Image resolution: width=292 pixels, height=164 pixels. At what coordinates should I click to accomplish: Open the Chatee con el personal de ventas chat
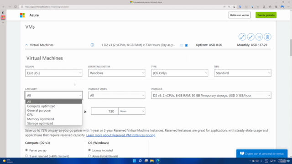pos(262,154)
